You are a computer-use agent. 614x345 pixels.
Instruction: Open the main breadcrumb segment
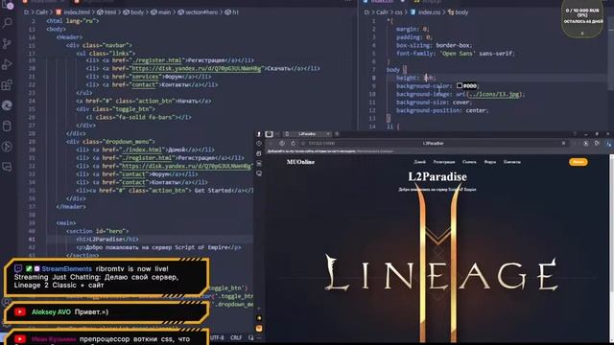point(161,12)
